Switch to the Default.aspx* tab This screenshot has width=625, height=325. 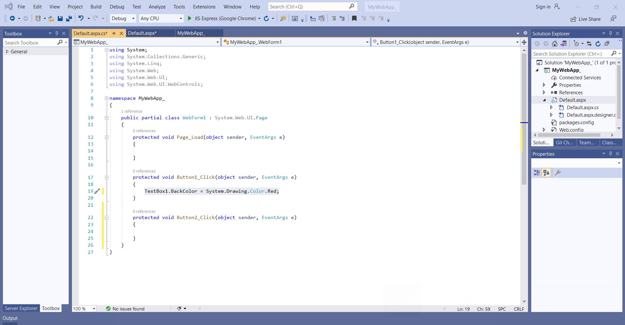coord(142,33)
